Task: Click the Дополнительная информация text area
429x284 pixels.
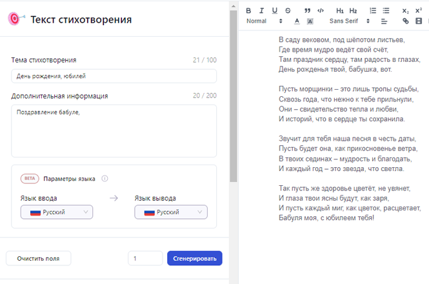Action: pos(114,131)
